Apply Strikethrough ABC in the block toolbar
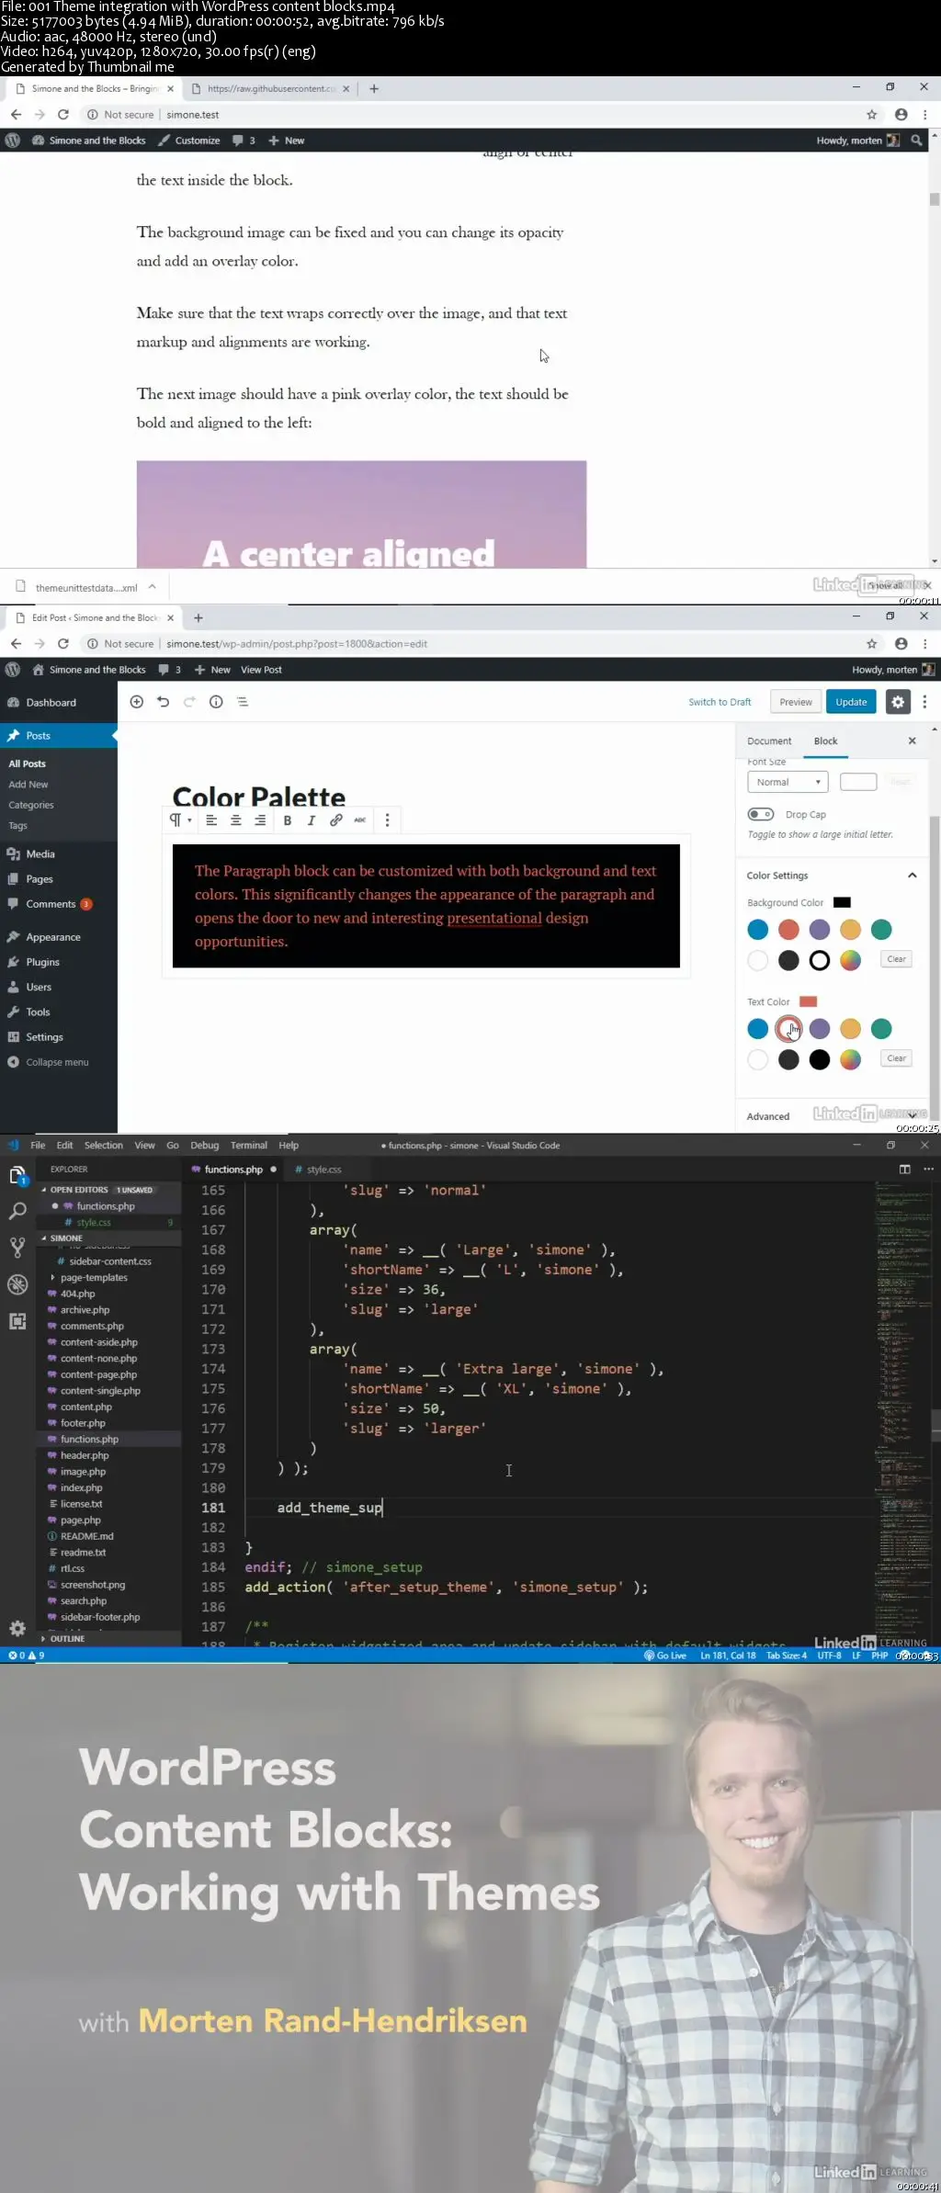This screenshot has height=2193, width=941. pos(360,820)
